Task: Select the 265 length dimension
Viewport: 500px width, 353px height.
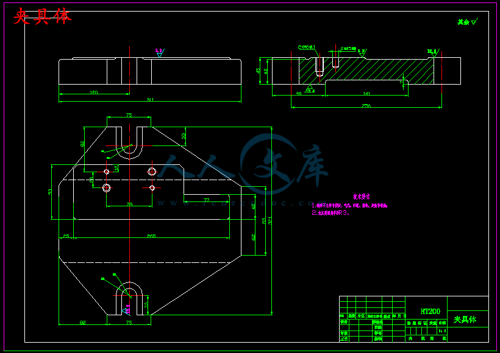Action: [151, 236]
